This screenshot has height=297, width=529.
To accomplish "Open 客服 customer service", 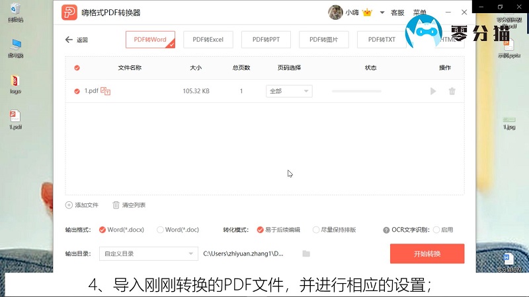I will pyautogui.click(x=397, y=13).
